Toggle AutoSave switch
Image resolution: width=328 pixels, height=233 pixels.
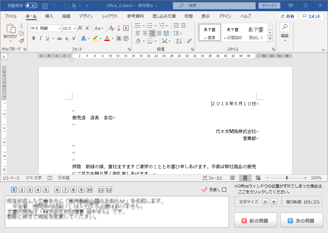point(31,6)
